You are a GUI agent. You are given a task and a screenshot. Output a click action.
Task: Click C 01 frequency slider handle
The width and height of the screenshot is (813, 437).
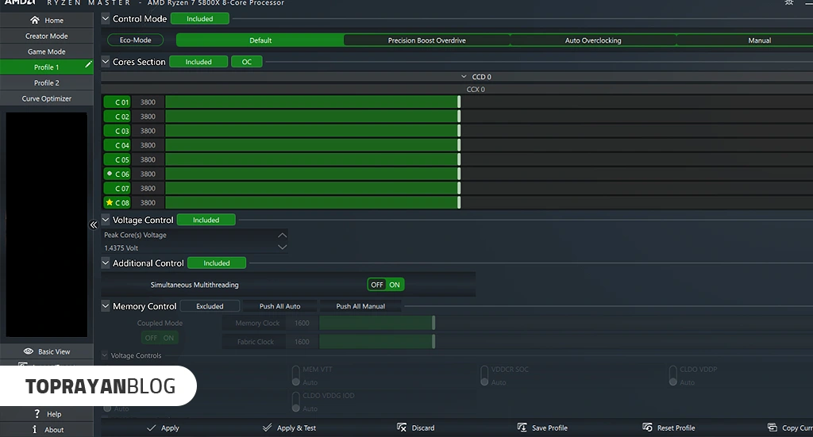[459, 102]
